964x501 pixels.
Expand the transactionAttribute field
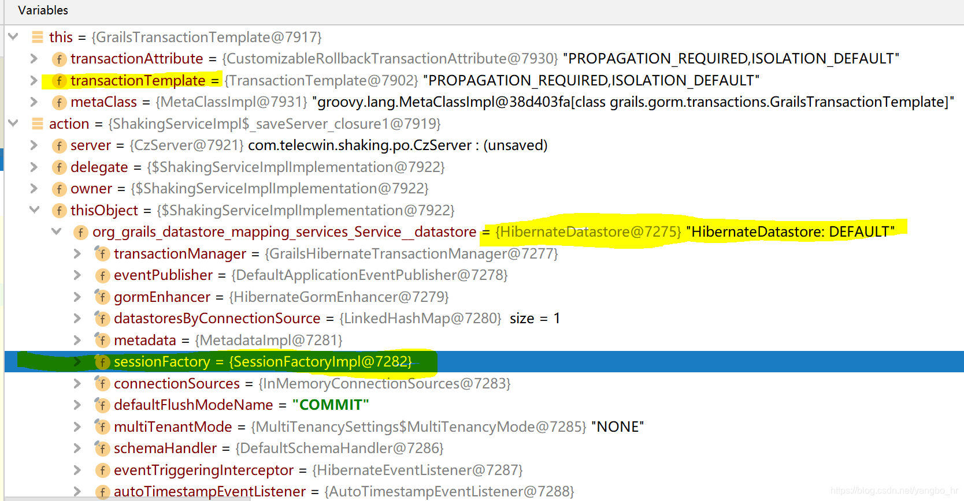tap(34, 58)
